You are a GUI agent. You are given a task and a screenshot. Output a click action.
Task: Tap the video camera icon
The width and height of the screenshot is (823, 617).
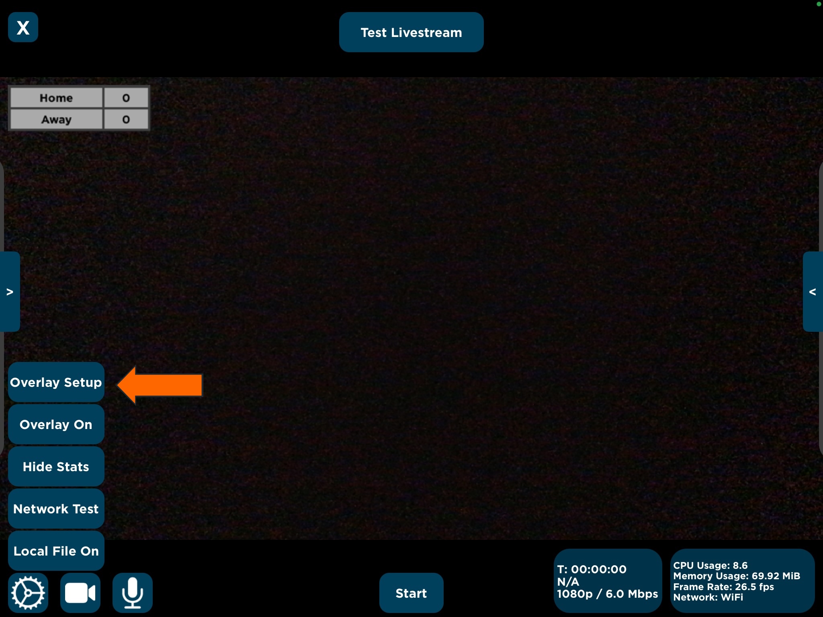(80, 593)
